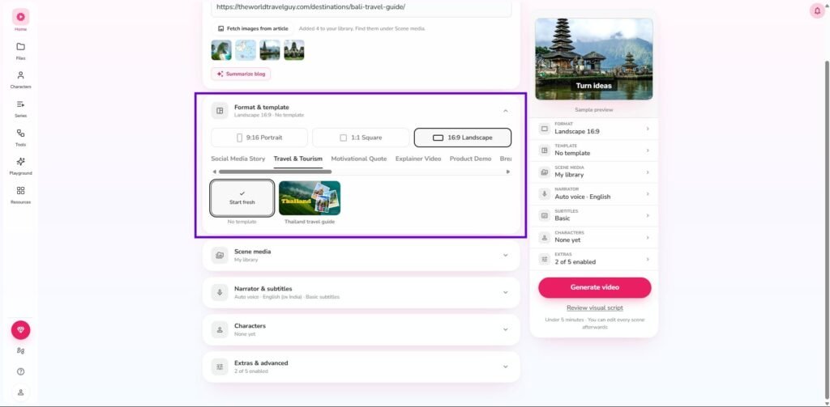The height and width of the screenshot is (407, 830).
Task: Click the template tabs horizontal scrollbar thumb
Action: tap(276, 172)
